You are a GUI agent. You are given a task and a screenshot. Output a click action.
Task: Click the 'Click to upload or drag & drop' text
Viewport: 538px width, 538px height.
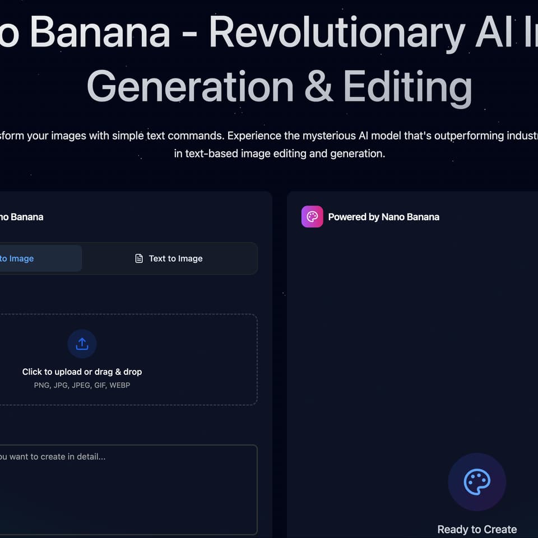point(82,372)
